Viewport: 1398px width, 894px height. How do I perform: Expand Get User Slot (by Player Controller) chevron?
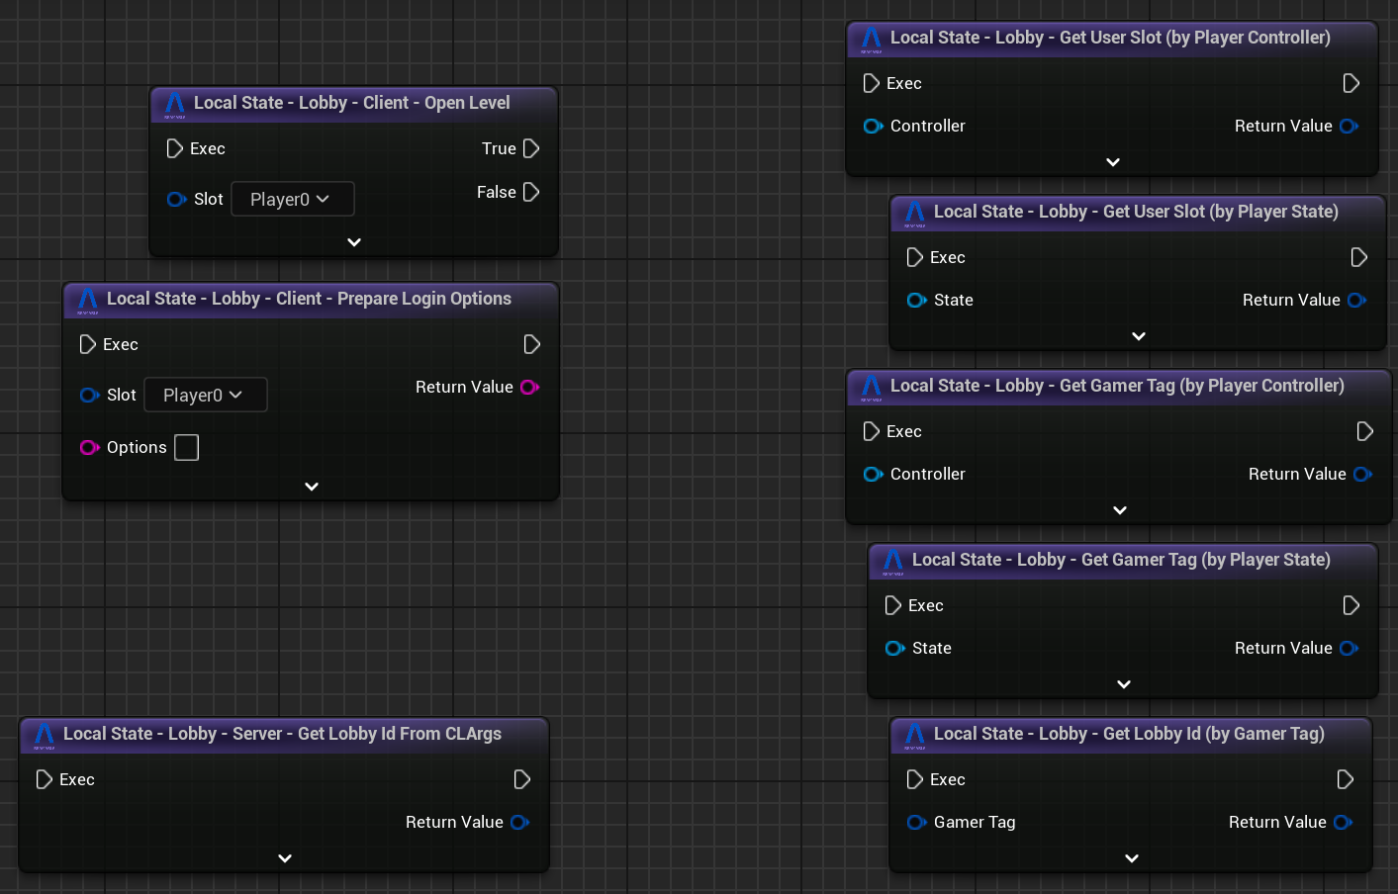coord(1113,162)
